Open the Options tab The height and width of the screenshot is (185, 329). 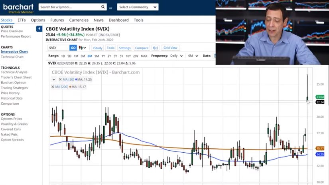point(38,20)
